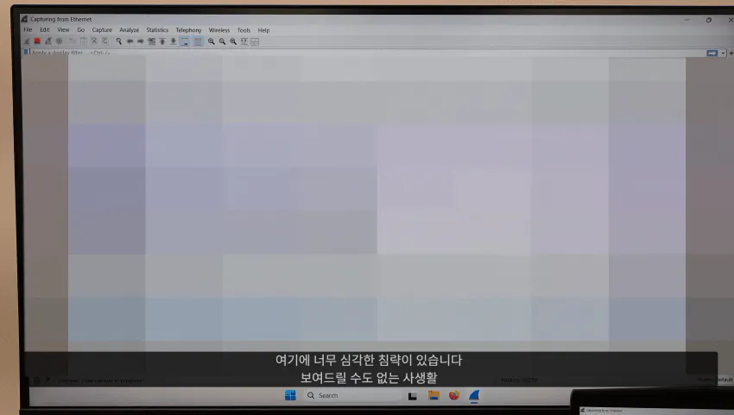Select the Wireshark taskbar icon

474,396
